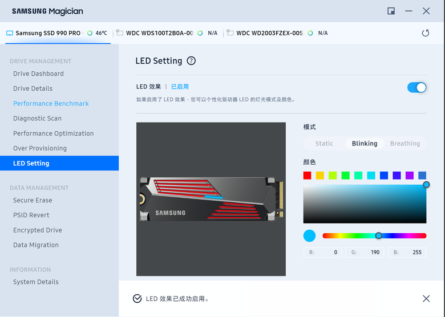The image size is (445, 317).
Task: Open Performance Benchmark page
Action: click(x=51, y=104)
